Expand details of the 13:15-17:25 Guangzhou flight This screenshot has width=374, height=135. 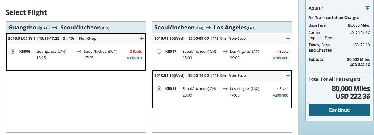[142, 38]
